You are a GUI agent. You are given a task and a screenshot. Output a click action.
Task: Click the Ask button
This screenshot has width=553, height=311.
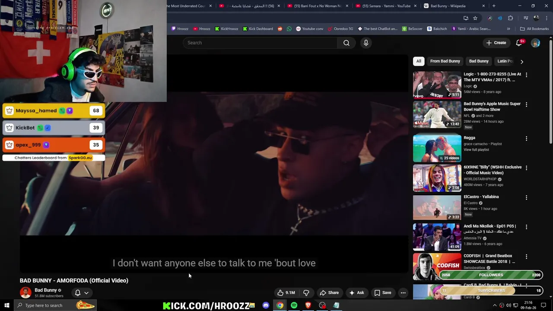point(356,293)
